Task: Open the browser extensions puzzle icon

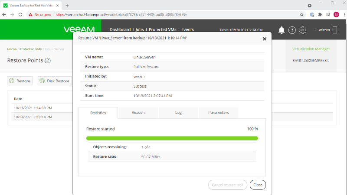Action: (x=320, y=15)
